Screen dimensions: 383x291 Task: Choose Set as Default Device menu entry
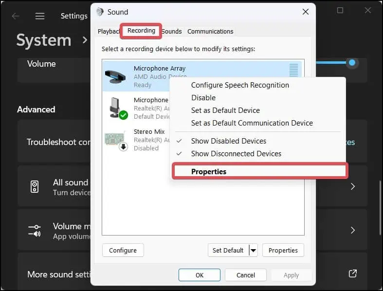[225, 110]
